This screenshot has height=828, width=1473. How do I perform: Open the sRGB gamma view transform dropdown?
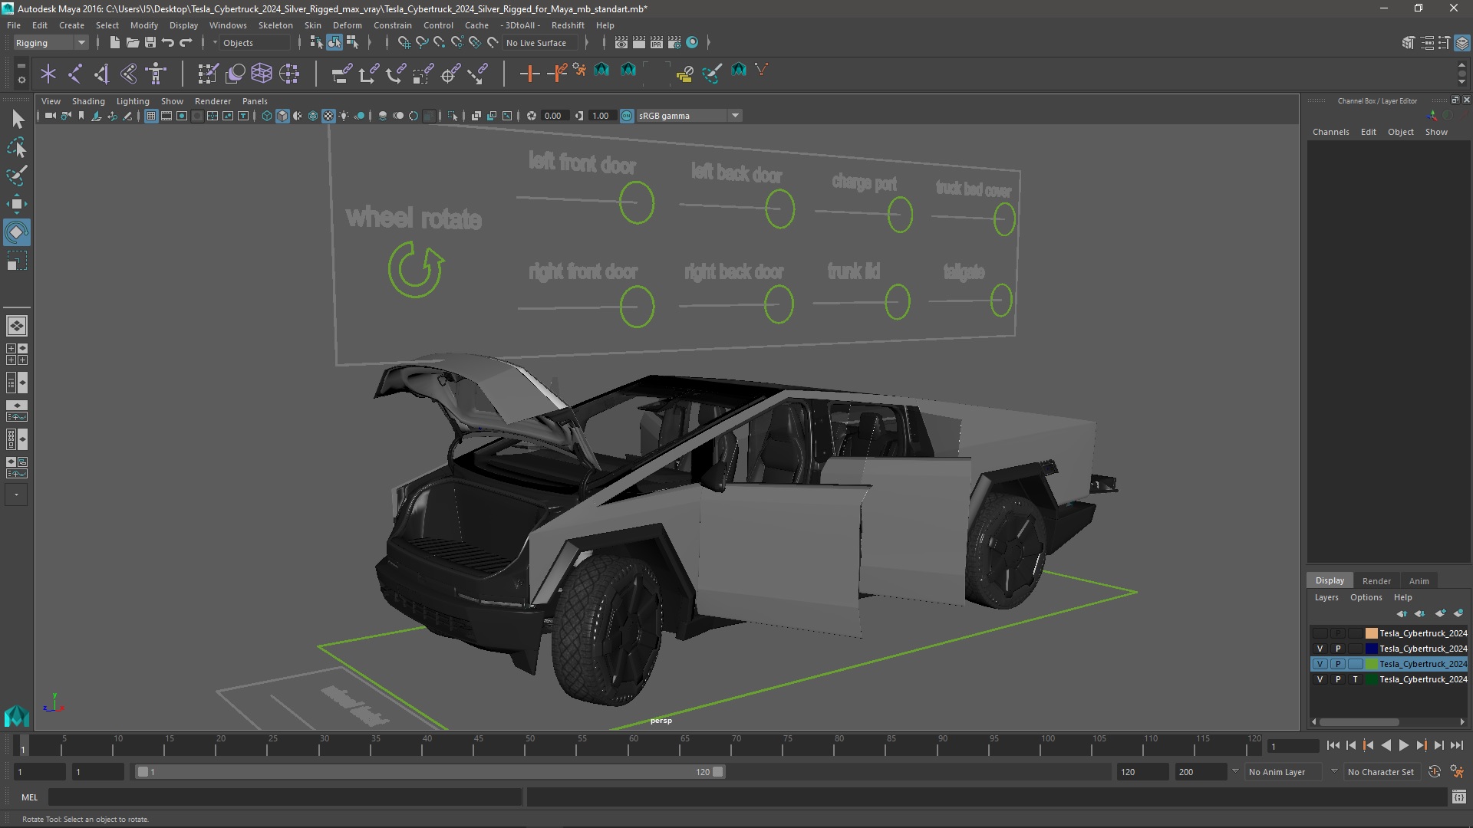tap(688, 116)
